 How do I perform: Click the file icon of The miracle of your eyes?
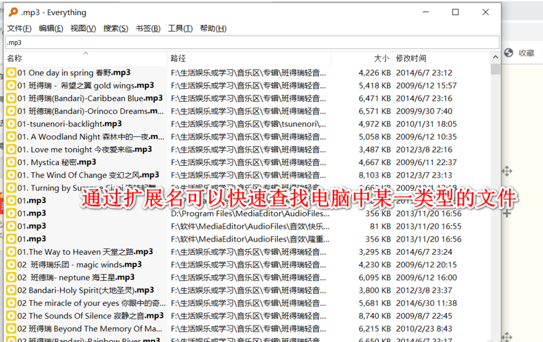tap(11, 303)
